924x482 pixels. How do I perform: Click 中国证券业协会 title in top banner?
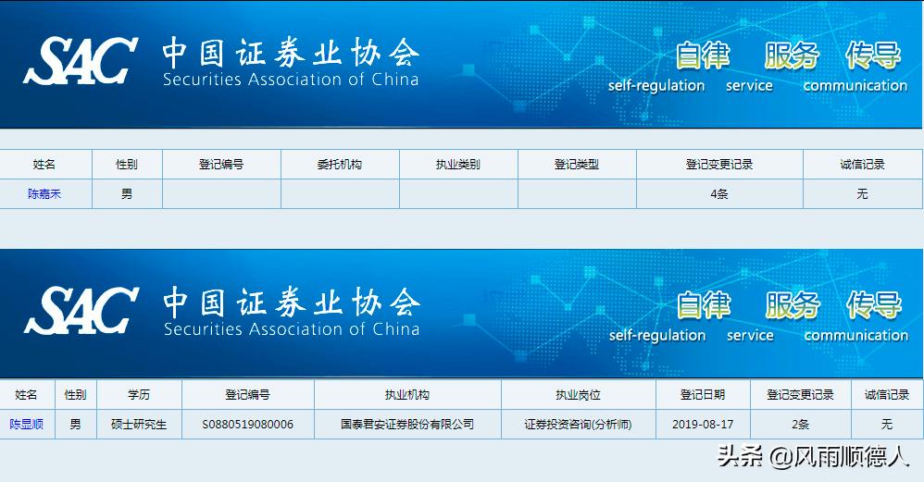point(291,52)
